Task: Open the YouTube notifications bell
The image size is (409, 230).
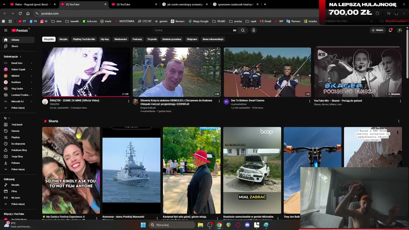Action: click(x=390, y=30)
